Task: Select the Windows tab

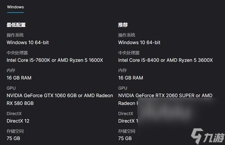Action: pyautogui.click(x=16, y=7)
